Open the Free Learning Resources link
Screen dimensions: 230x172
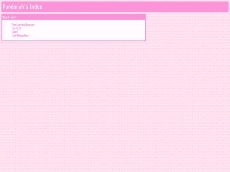point(23,25)
